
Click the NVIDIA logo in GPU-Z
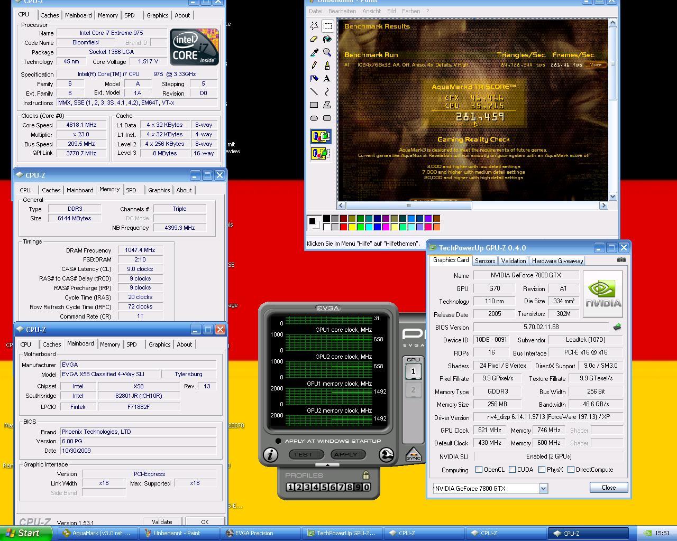[x=603, y=294]
